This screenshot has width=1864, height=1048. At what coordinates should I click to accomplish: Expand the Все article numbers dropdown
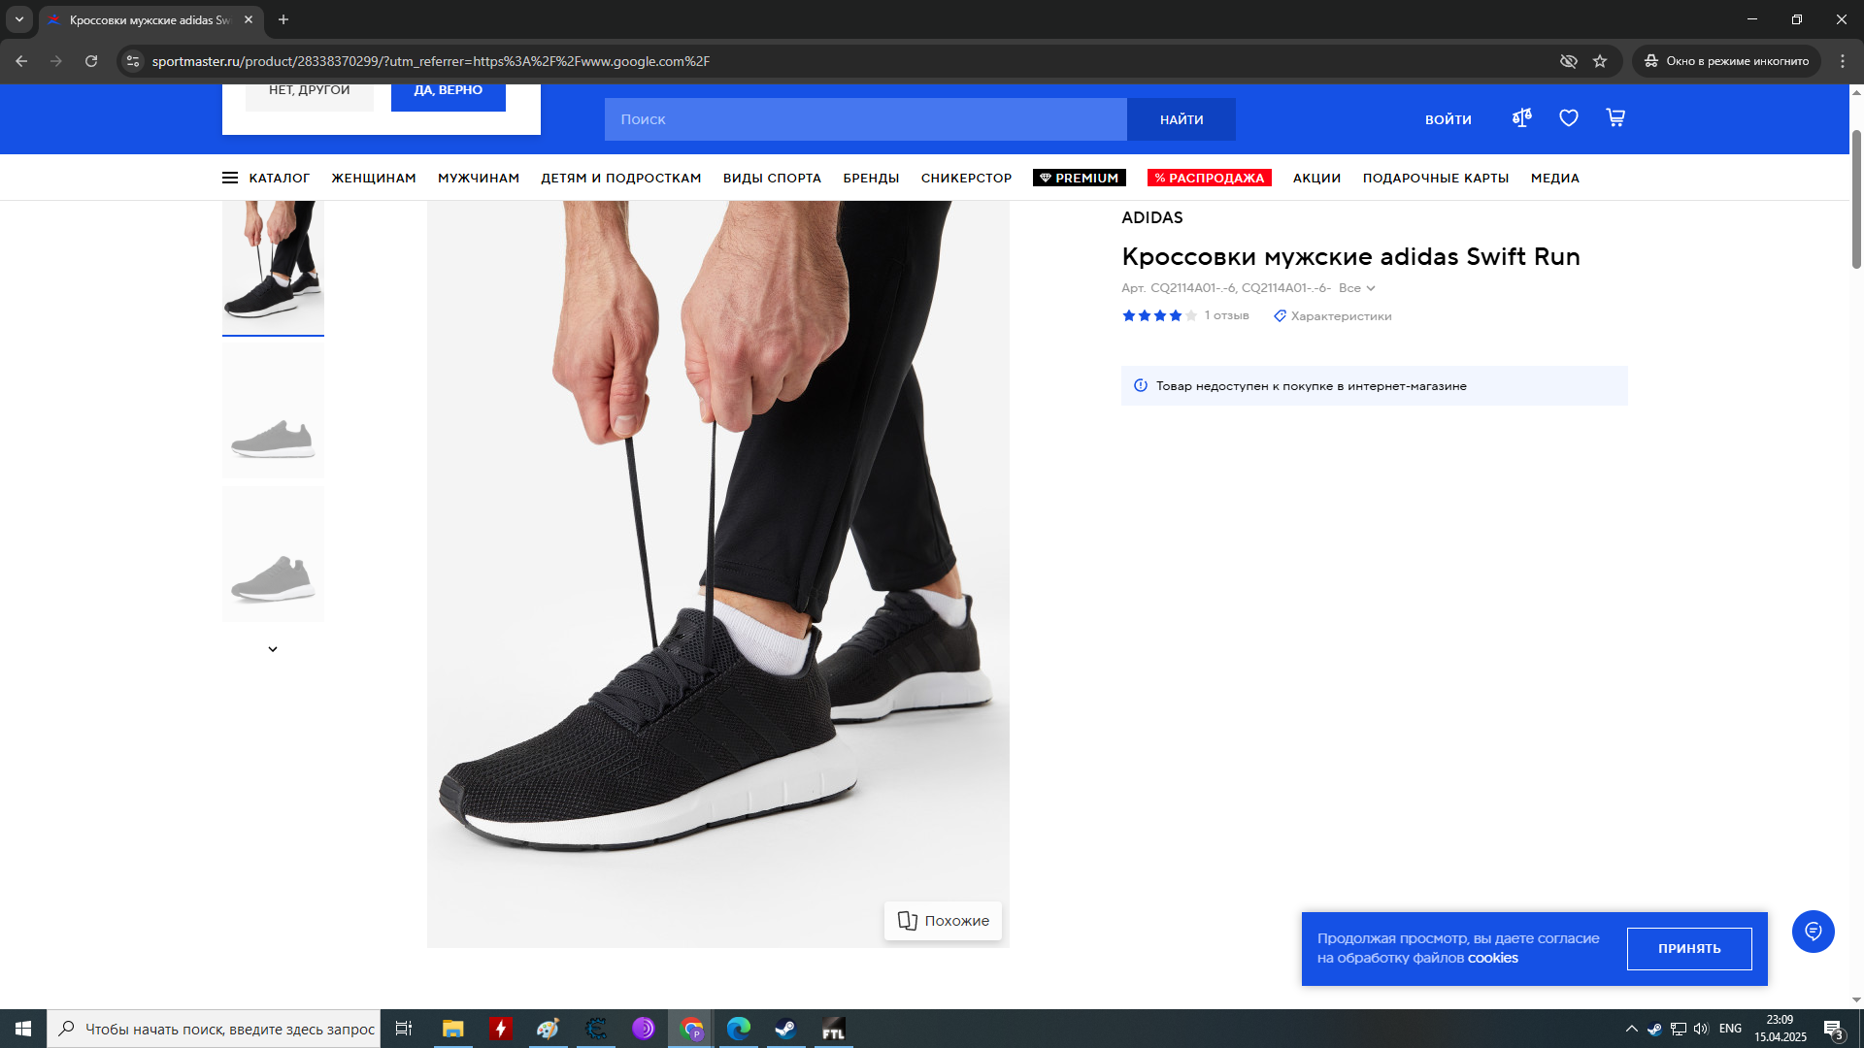point(1356,288)
